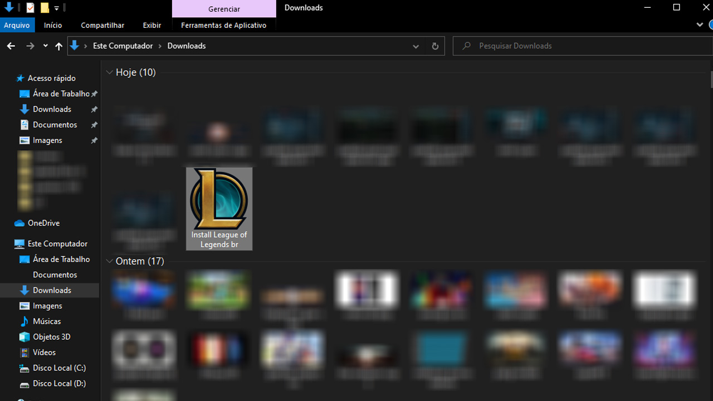The image size is (713, 401).
Task: Click the Este Computador breadcrumb
Action: pos(123,46)
